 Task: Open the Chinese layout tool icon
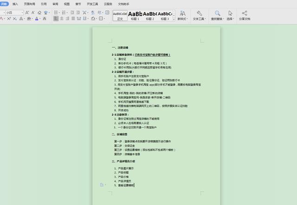point(84,12)
